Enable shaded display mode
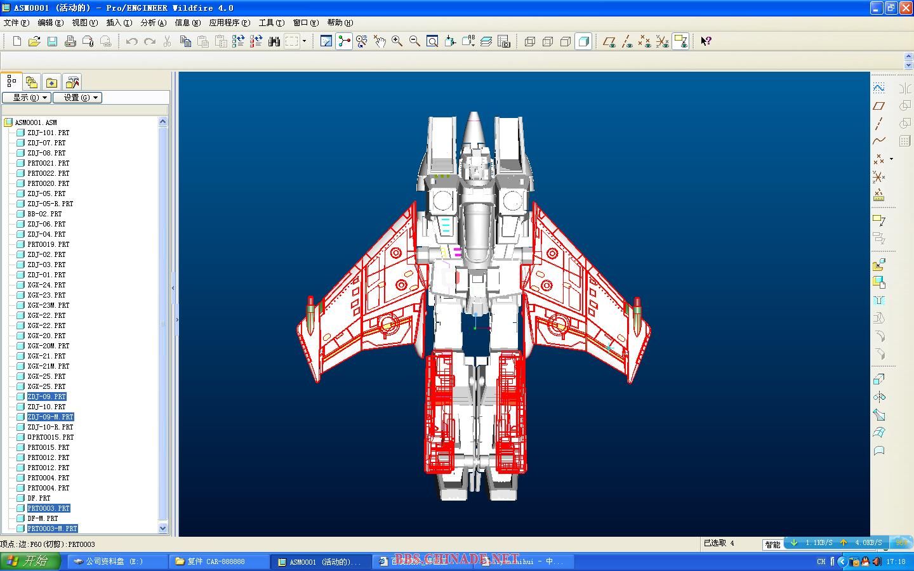The height and width of the screenshot is (571, 914). point(583,41)
